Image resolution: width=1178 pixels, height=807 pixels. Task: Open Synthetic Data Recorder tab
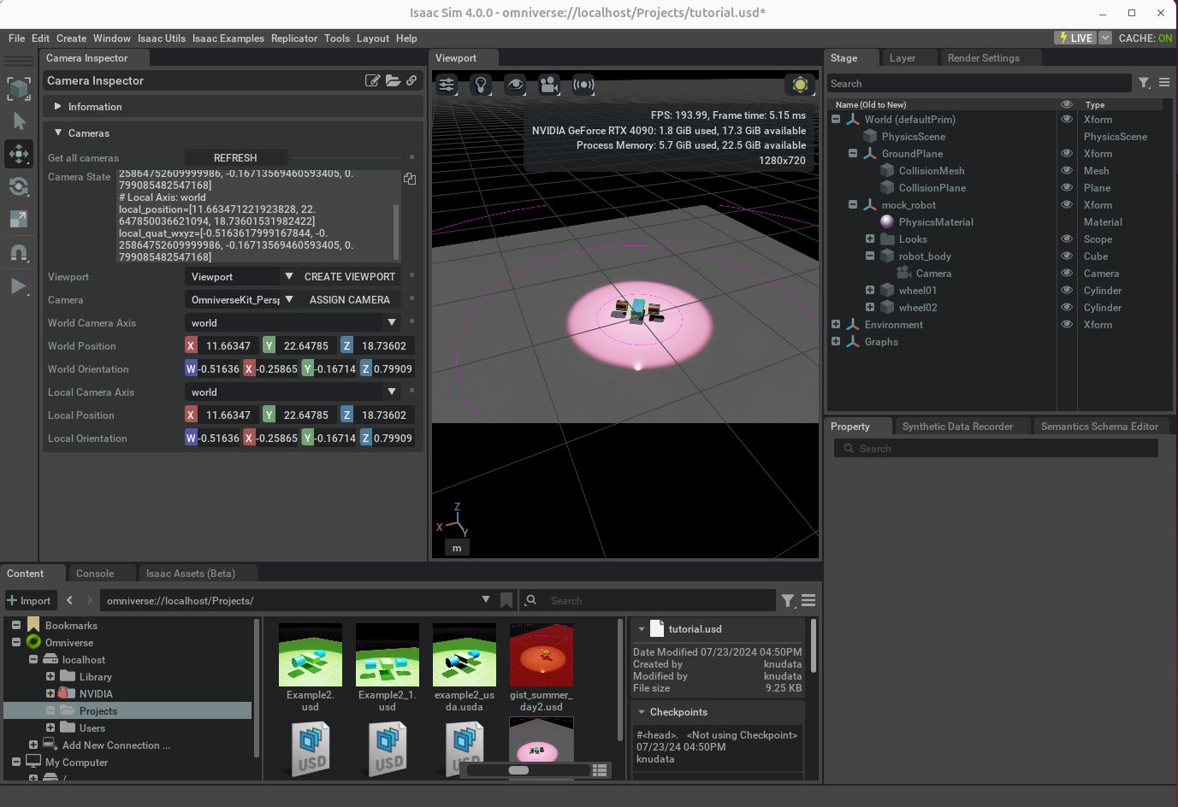point(957,427)
